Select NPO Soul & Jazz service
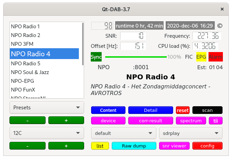The width and height of the screenshot is (232, 159). (45, 72)
